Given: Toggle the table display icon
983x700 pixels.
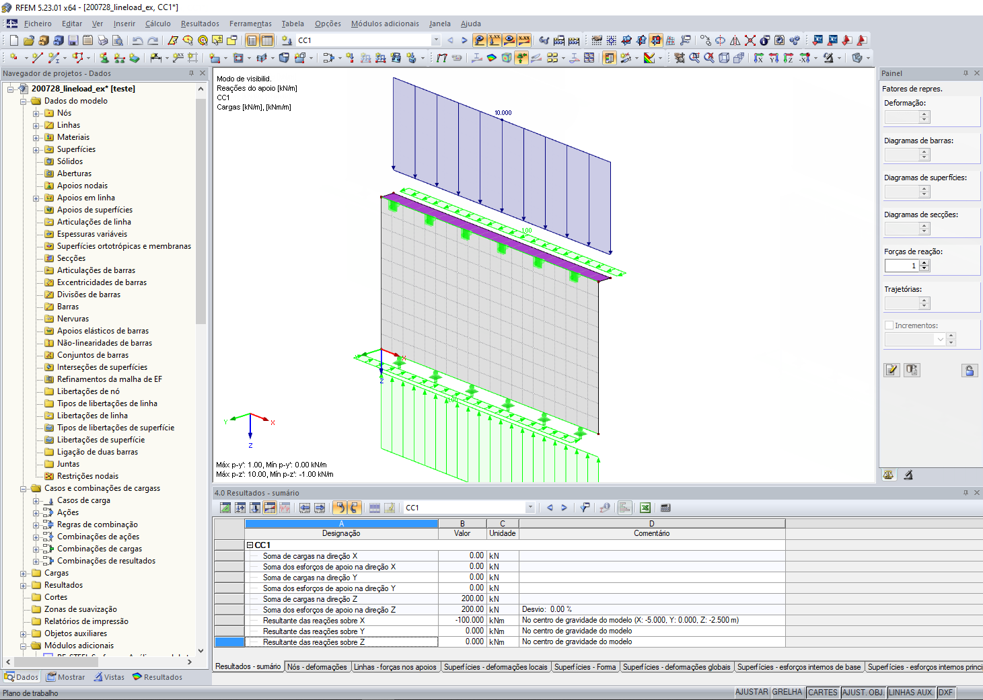Looking at the screenshot, I should [267, 40].
